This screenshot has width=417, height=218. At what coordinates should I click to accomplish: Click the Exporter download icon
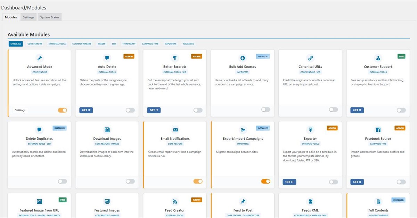coord(310,130)
